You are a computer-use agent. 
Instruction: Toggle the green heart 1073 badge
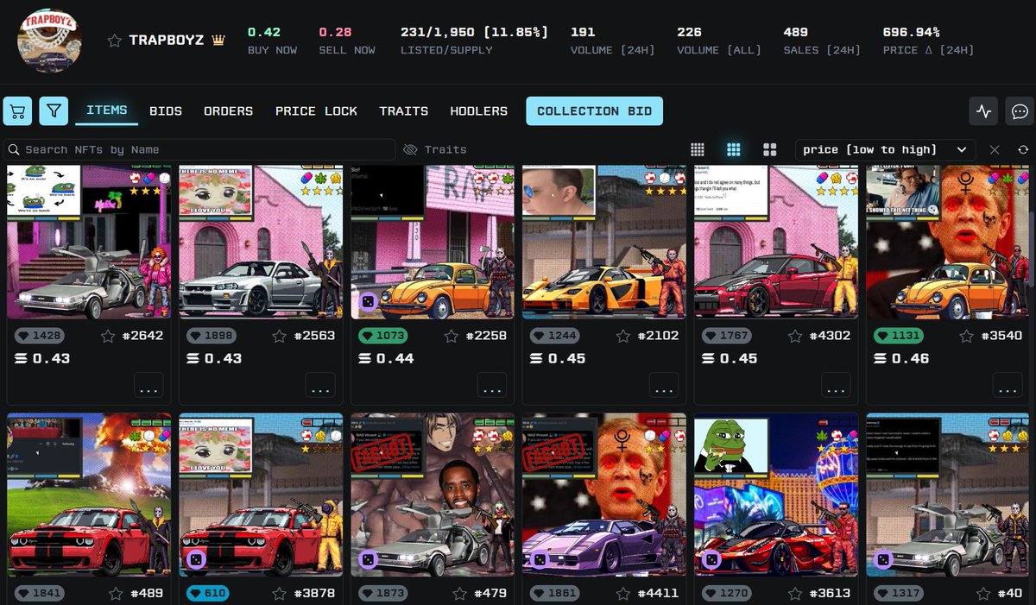(x=383, y=336)
